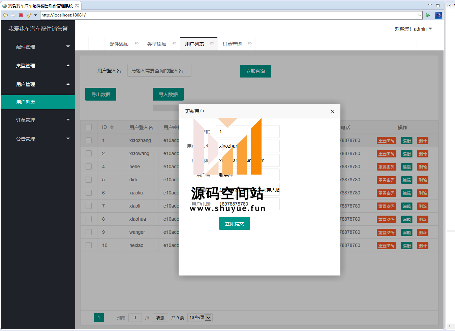Close the 类型添加 tab via its icon
Viewport: 455px width, 331px height.
(174, 43)
